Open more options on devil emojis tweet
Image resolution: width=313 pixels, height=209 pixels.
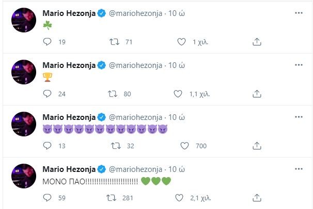tap(299, 117)
